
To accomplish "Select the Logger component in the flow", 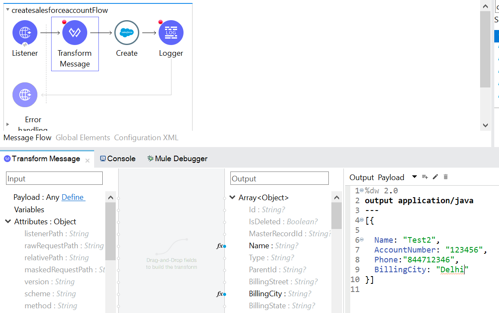I will (171, 33).
